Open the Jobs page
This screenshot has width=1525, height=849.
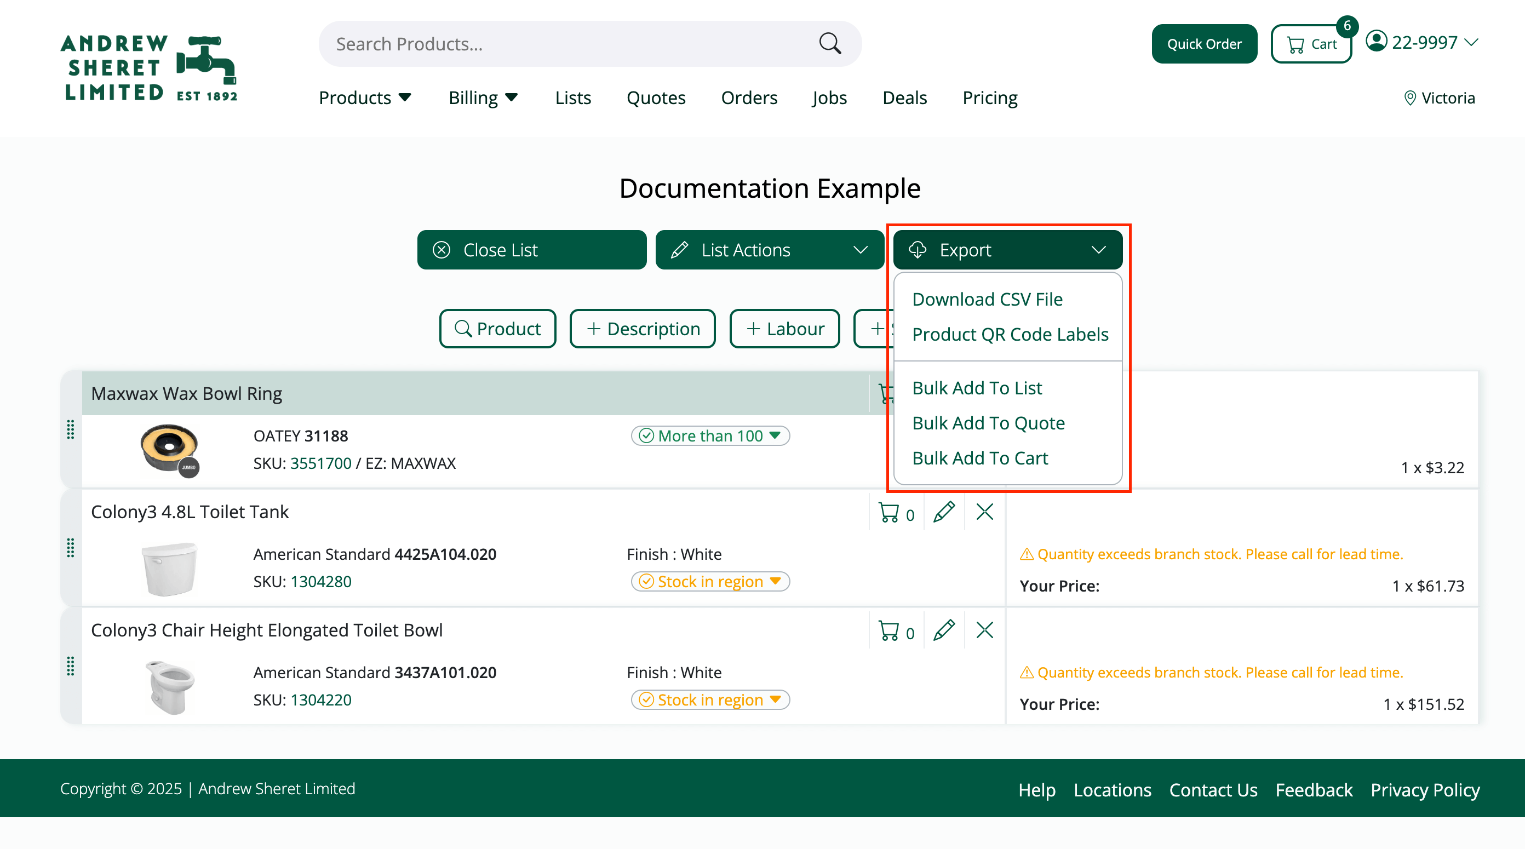point(829,97)
